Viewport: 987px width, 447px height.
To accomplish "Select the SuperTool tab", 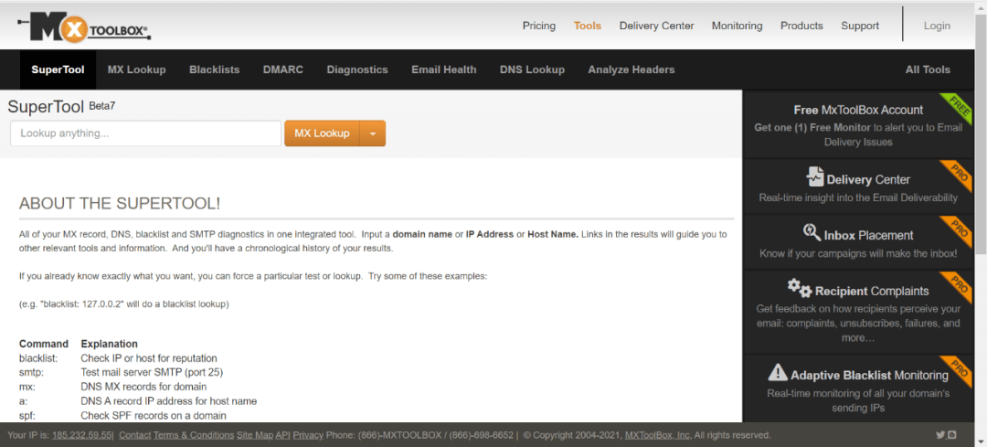I will (58, 69).
